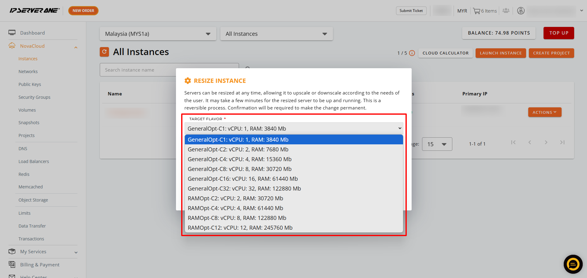Open the All Instances project dropdown

277,34
